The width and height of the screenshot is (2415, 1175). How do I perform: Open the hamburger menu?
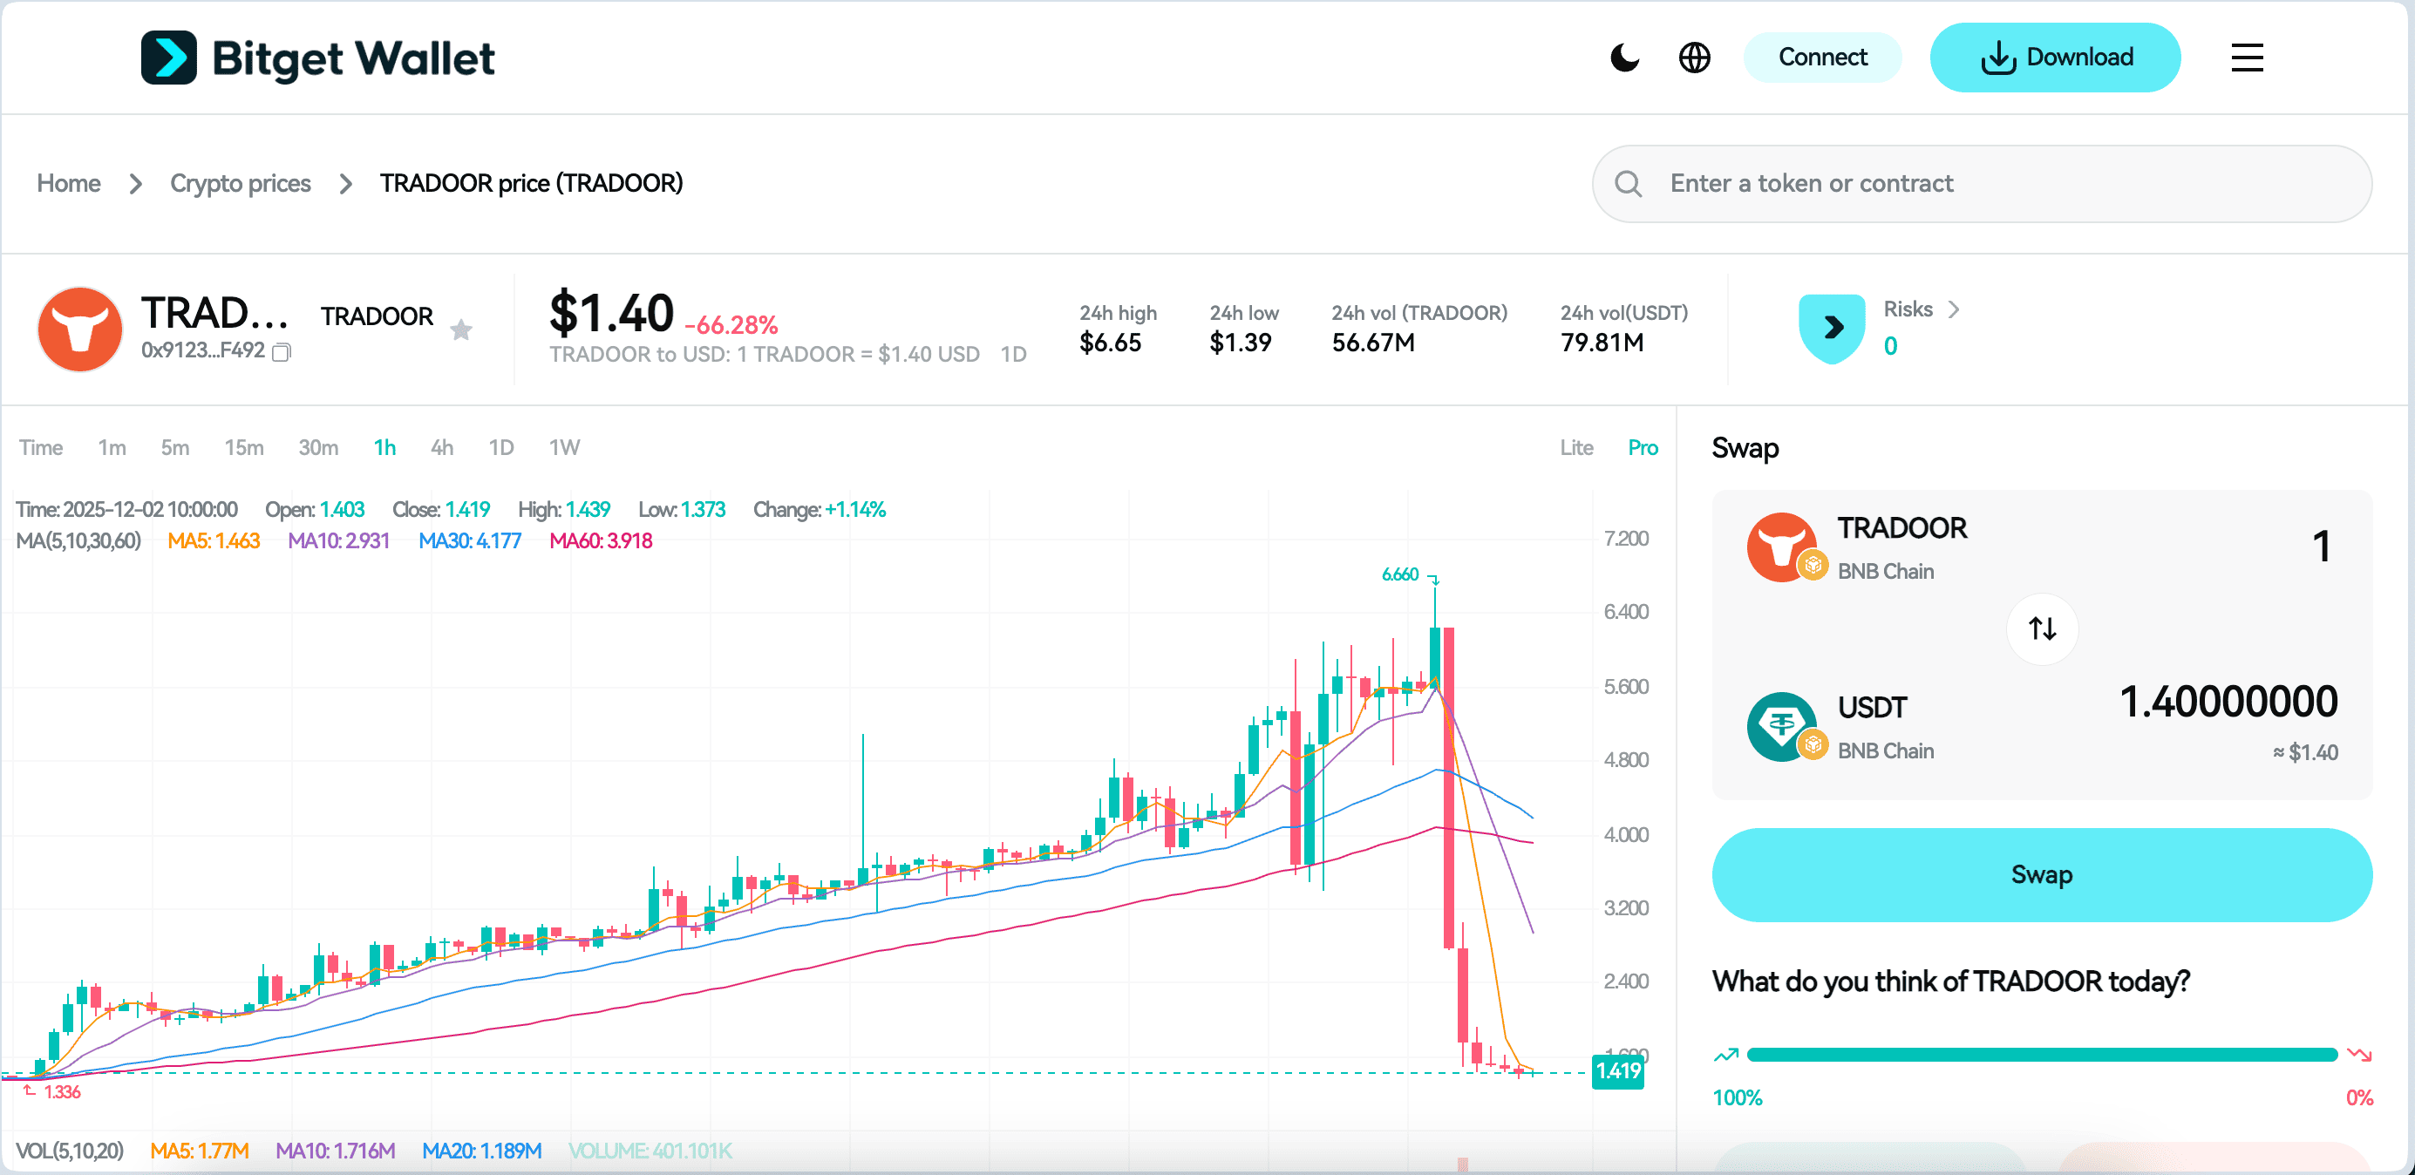[2248, 58]
